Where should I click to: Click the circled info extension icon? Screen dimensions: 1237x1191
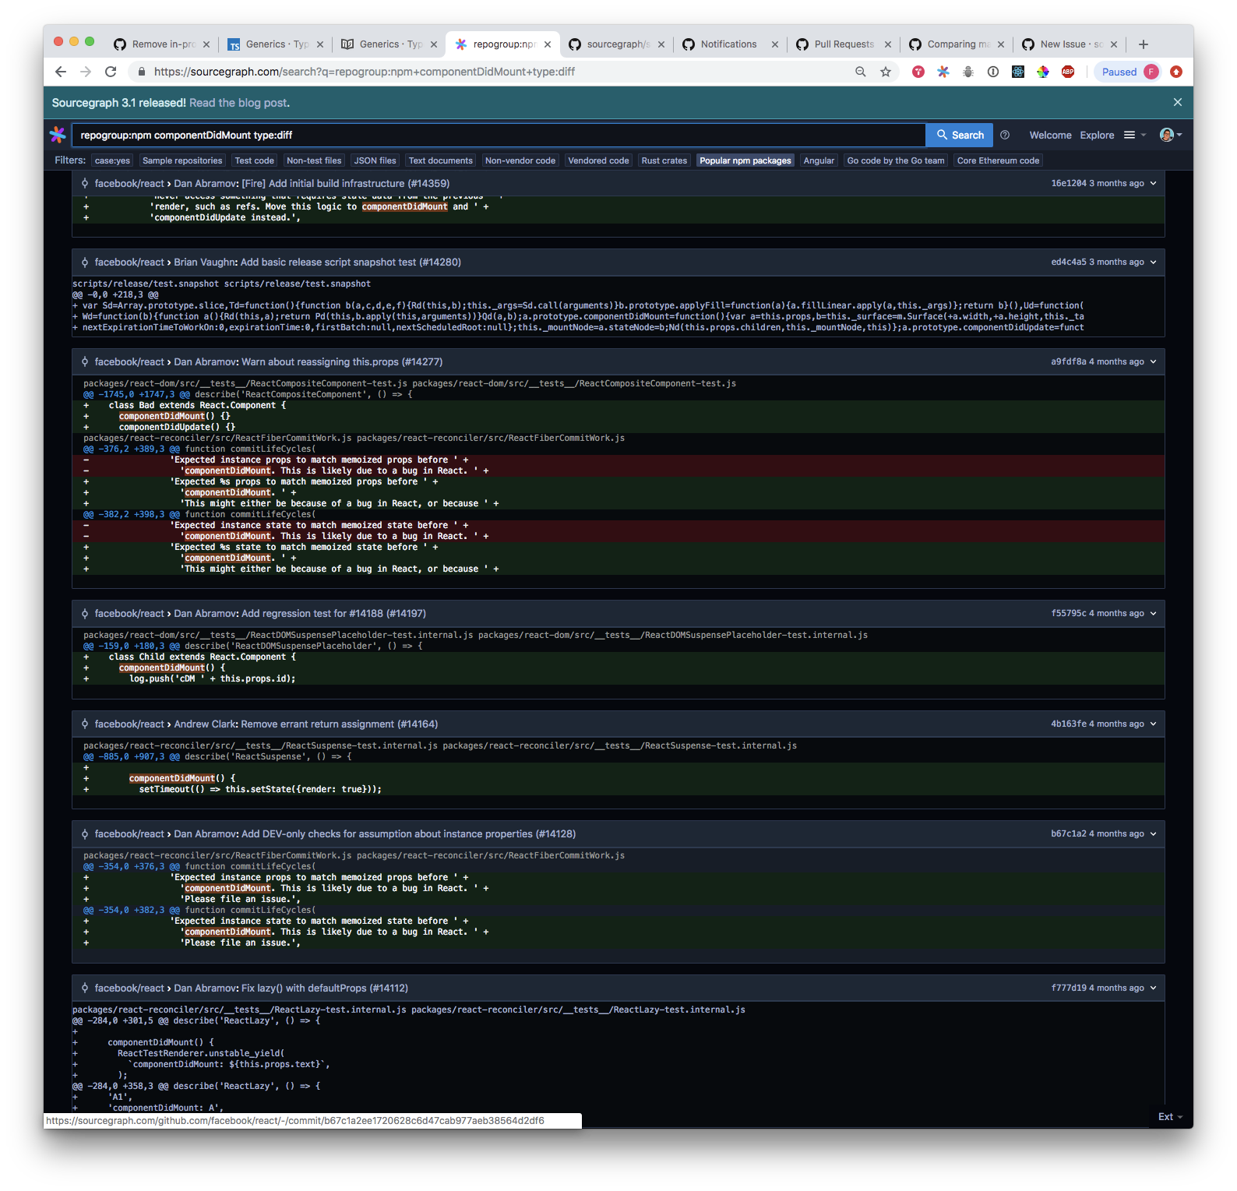(993, 72)
